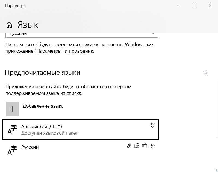Viewport: 218px width, 172px height.
Task: Click the 'Доступен языковой пакет' status text
Action: coord(49,133)
